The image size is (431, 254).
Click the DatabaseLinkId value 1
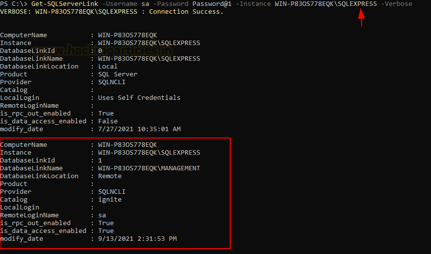[100, 161]
